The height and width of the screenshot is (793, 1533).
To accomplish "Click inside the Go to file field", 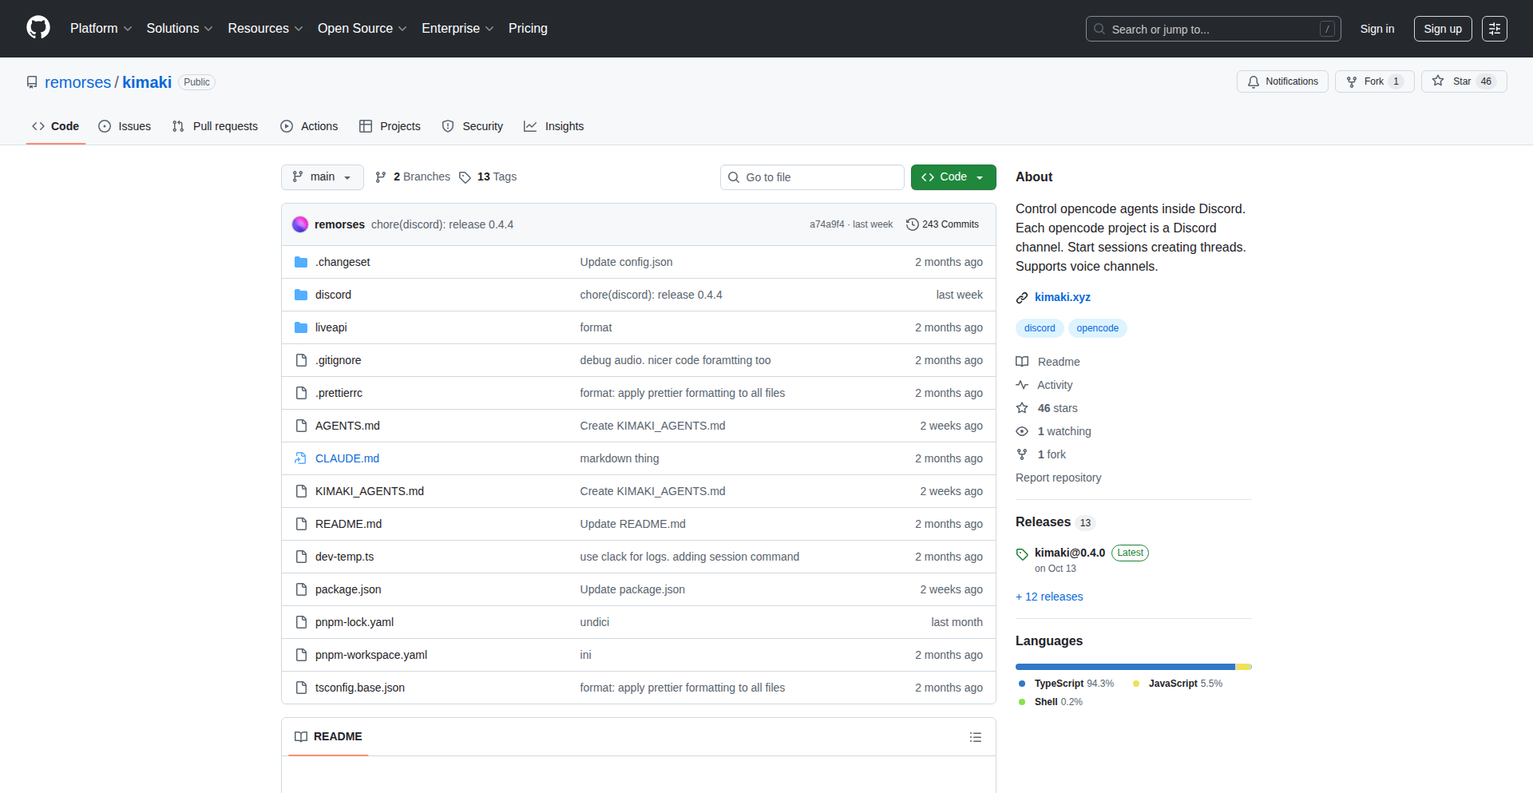I will pyautogui.click(x=812, y=177).
